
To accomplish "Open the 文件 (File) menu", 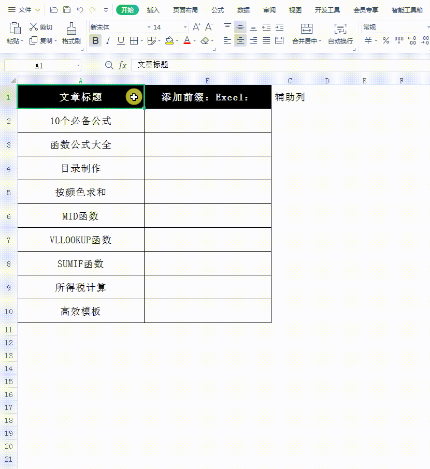I will [24, 10].
